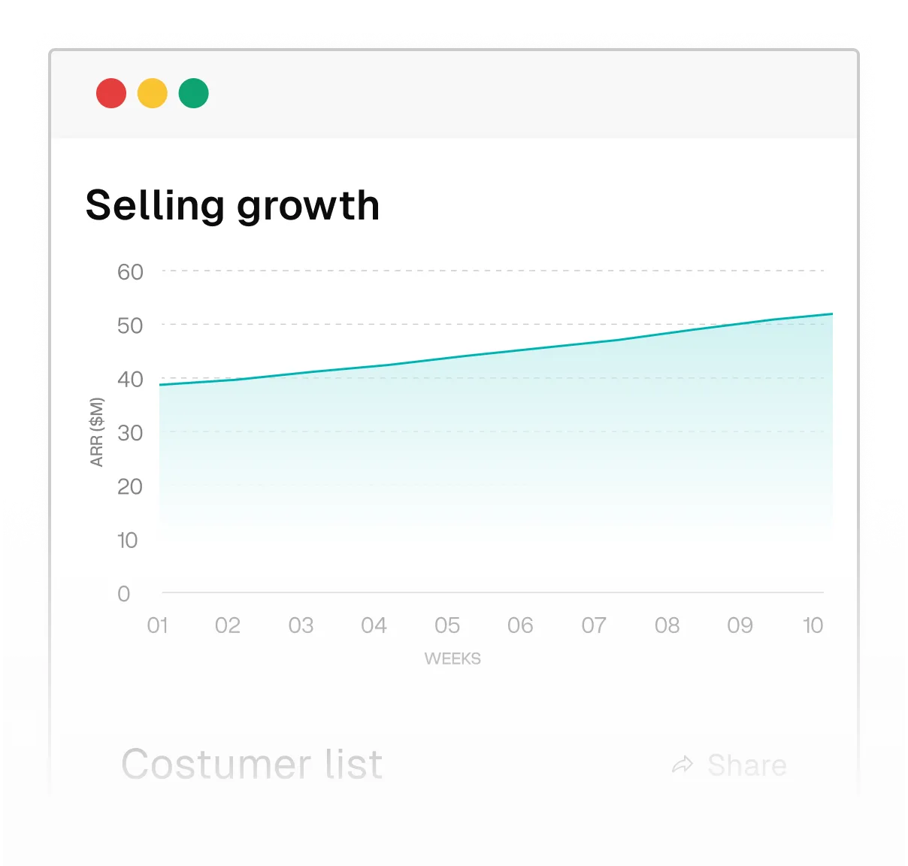Screen dimensions: 908x866
Task: Click the 60 gridline value
Action: 129,272
